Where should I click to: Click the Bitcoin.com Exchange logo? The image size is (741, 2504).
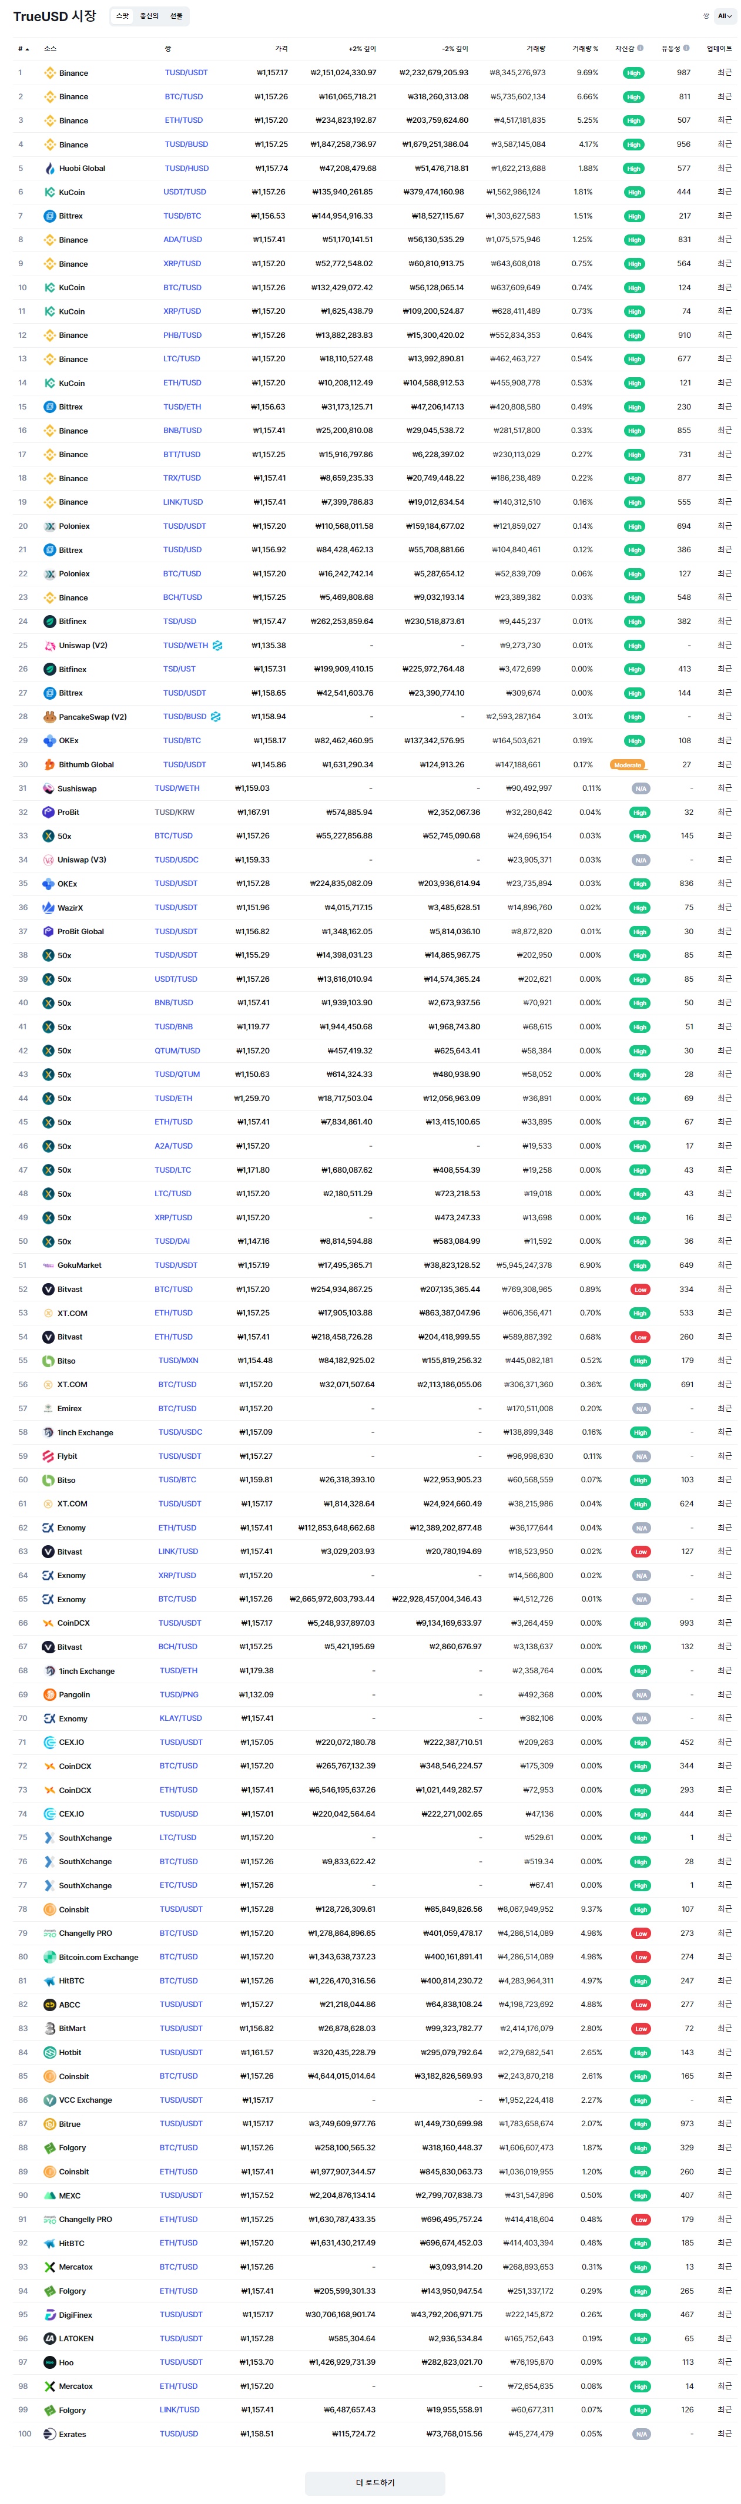click(49, 1957)
